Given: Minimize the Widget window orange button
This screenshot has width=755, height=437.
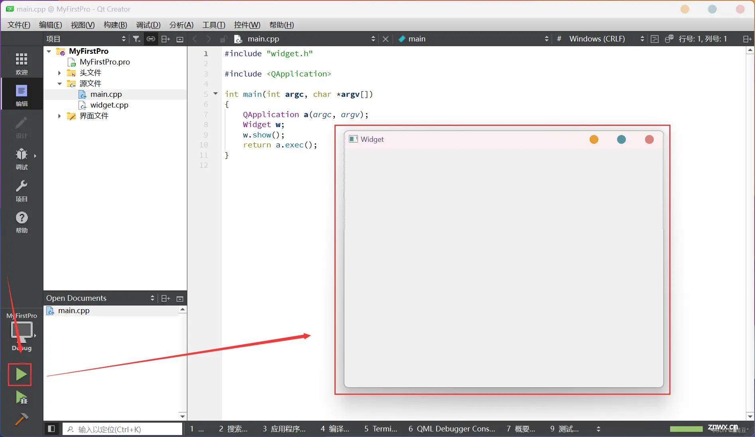Looking at the screenshot, I should tap(594, 139).
